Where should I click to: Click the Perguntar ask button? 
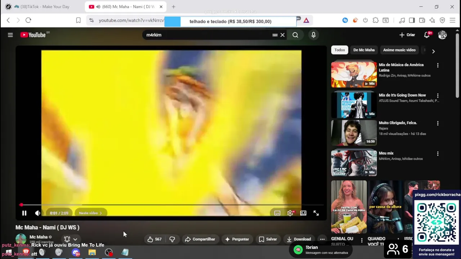(237, 239)
